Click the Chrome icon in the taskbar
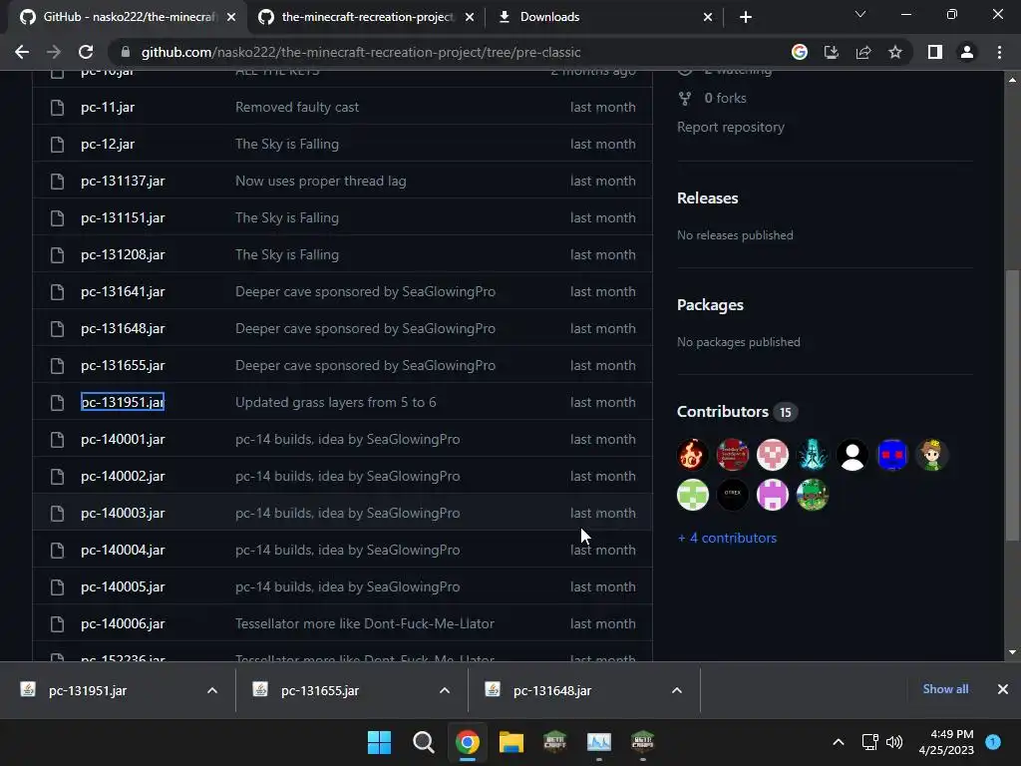Screen dimensions: 1021x766 467,742
